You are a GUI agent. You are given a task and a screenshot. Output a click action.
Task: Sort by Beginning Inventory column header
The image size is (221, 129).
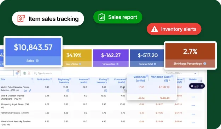pos(64,81)
